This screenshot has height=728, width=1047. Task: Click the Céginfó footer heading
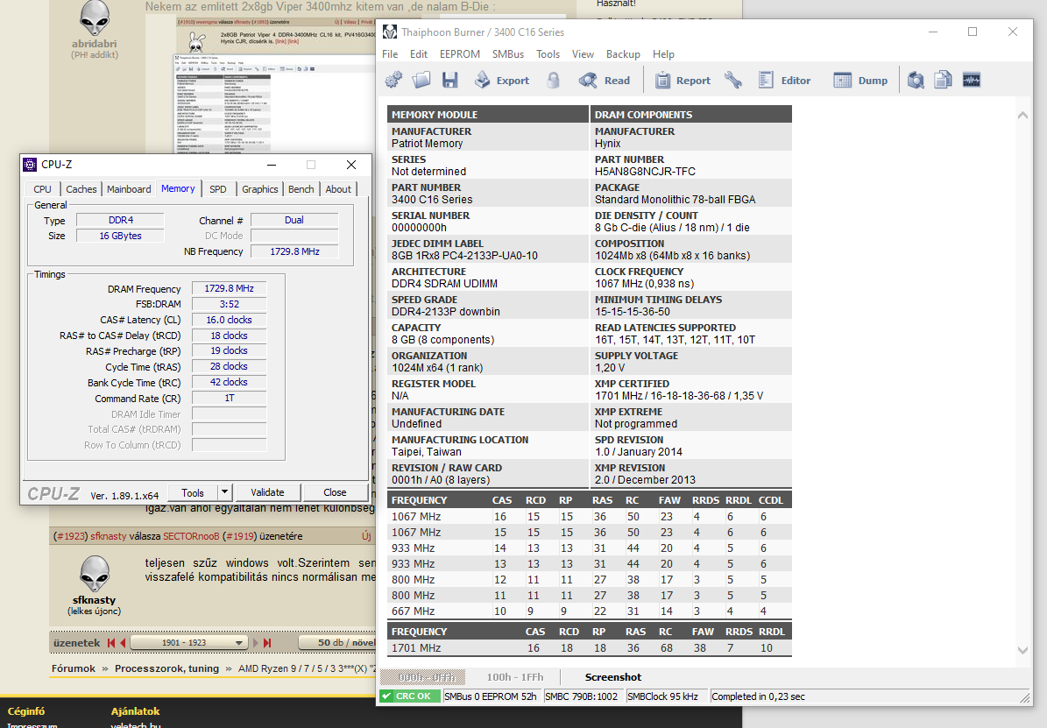[x=26, y=711]
